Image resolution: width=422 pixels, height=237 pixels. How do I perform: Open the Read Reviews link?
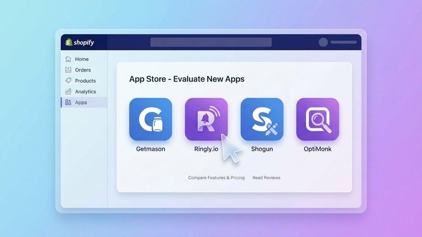[x=266, y=178]
